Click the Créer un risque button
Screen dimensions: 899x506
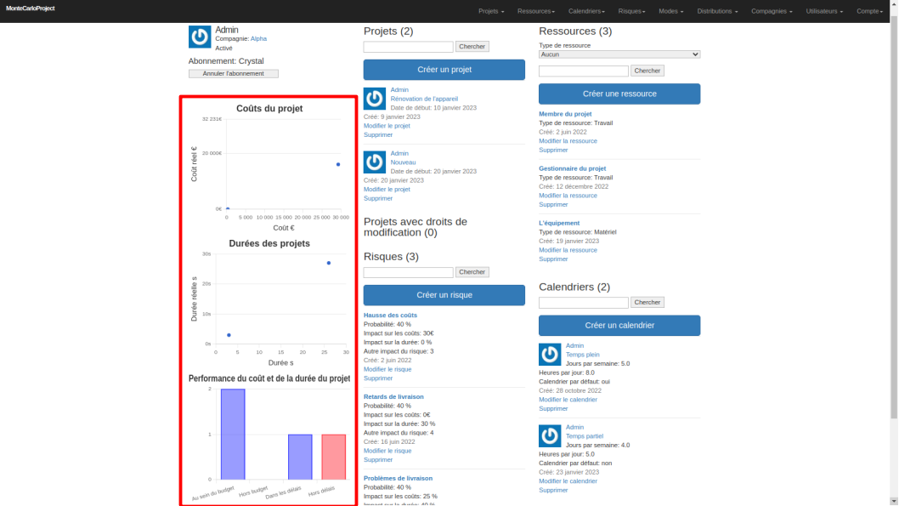444,295
